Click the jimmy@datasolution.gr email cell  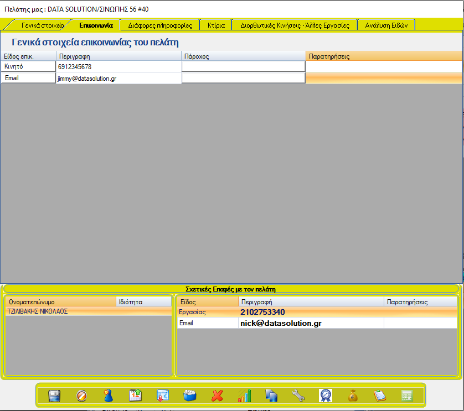pyautogui.click(x=118, y=79)
